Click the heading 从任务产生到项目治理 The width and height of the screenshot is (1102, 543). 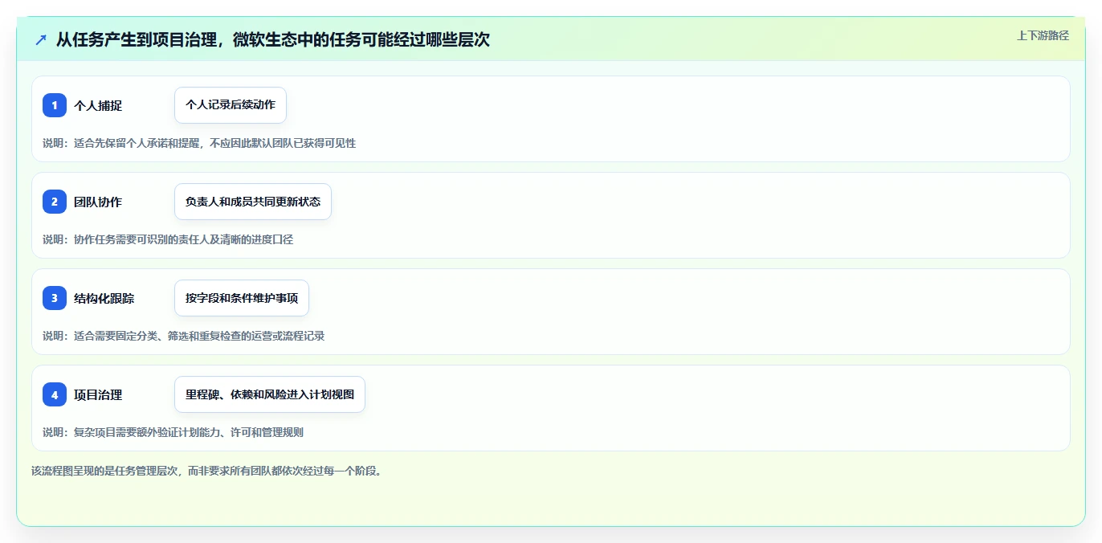pyautogui.click(x=273, y=39)
